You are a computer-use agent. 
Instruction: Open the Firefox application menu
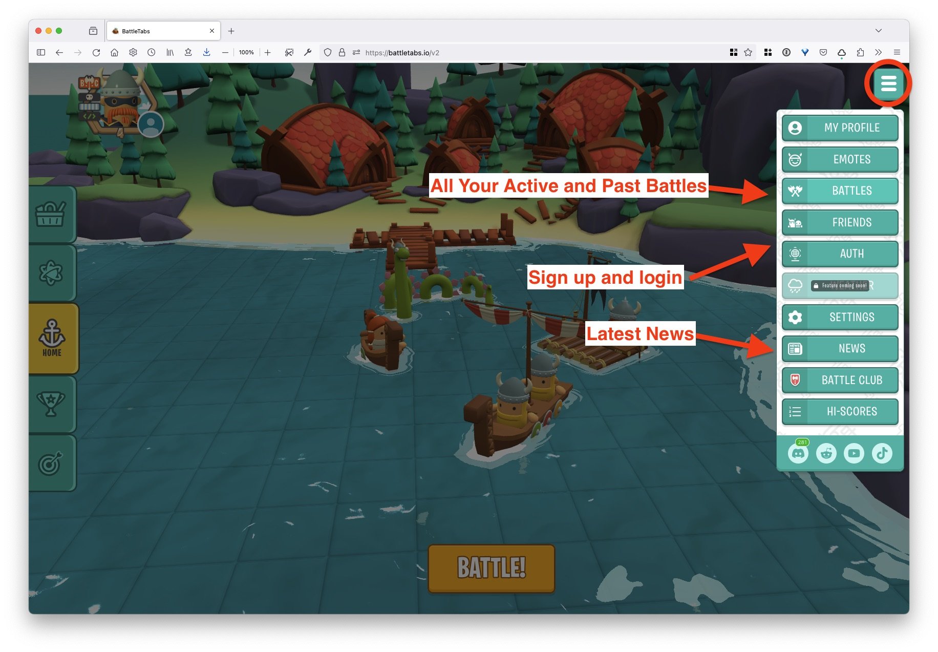tap(897, 52)
